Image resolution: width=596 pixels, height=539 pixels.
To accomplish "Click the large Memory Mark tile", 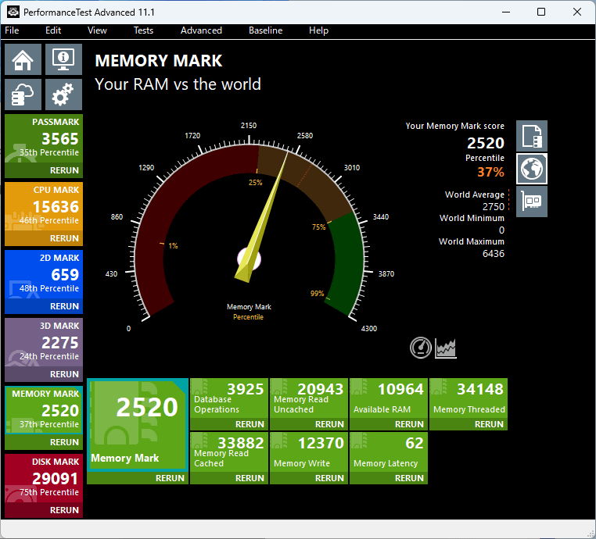I will pyautogui.click(x=137, y=424).
